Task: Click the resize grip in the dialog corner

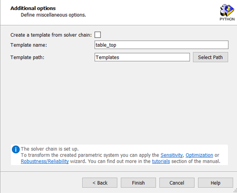Action: pyautogui.click(x=235, y=191)
